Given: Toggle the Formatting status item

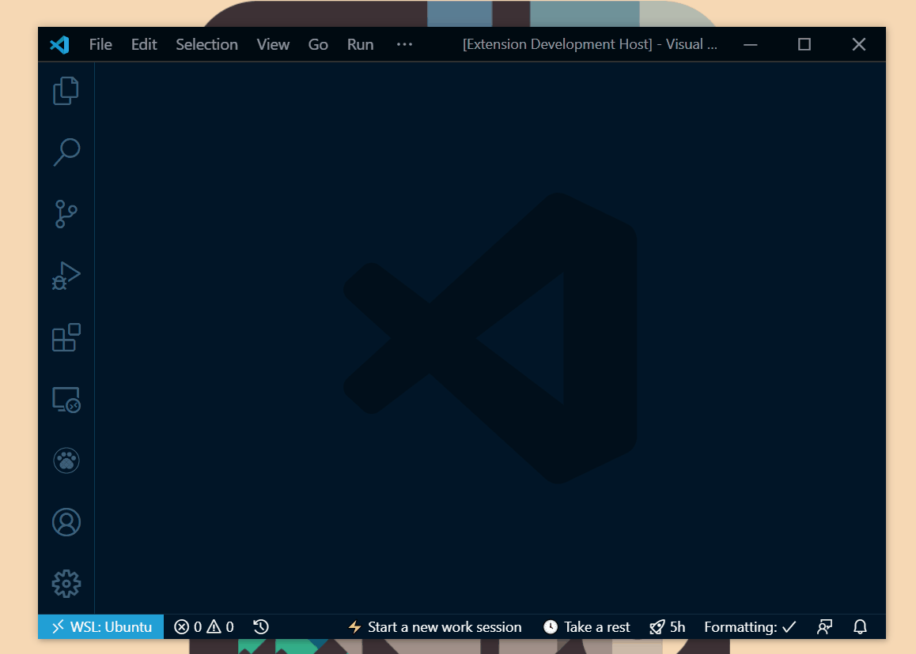Looking at the screenshot, I should point(750,626).
